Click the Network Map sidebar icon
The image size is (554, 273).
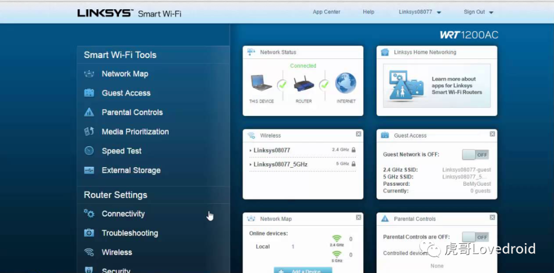coord(89,74)
